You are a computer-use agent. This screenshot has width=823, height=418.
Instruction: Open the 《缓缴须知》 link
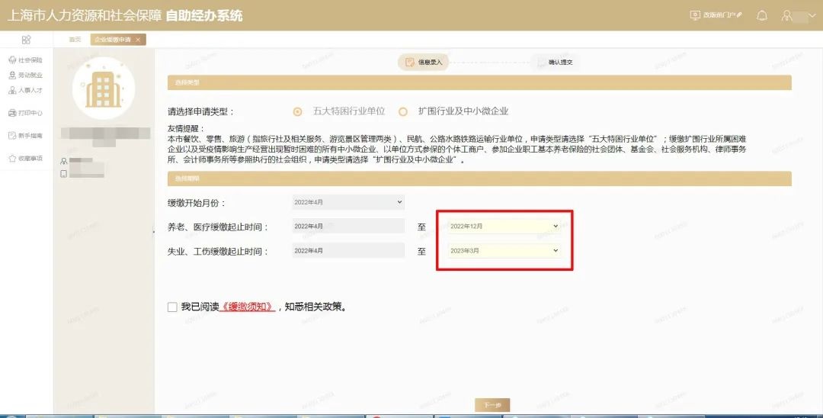point(248,307)
